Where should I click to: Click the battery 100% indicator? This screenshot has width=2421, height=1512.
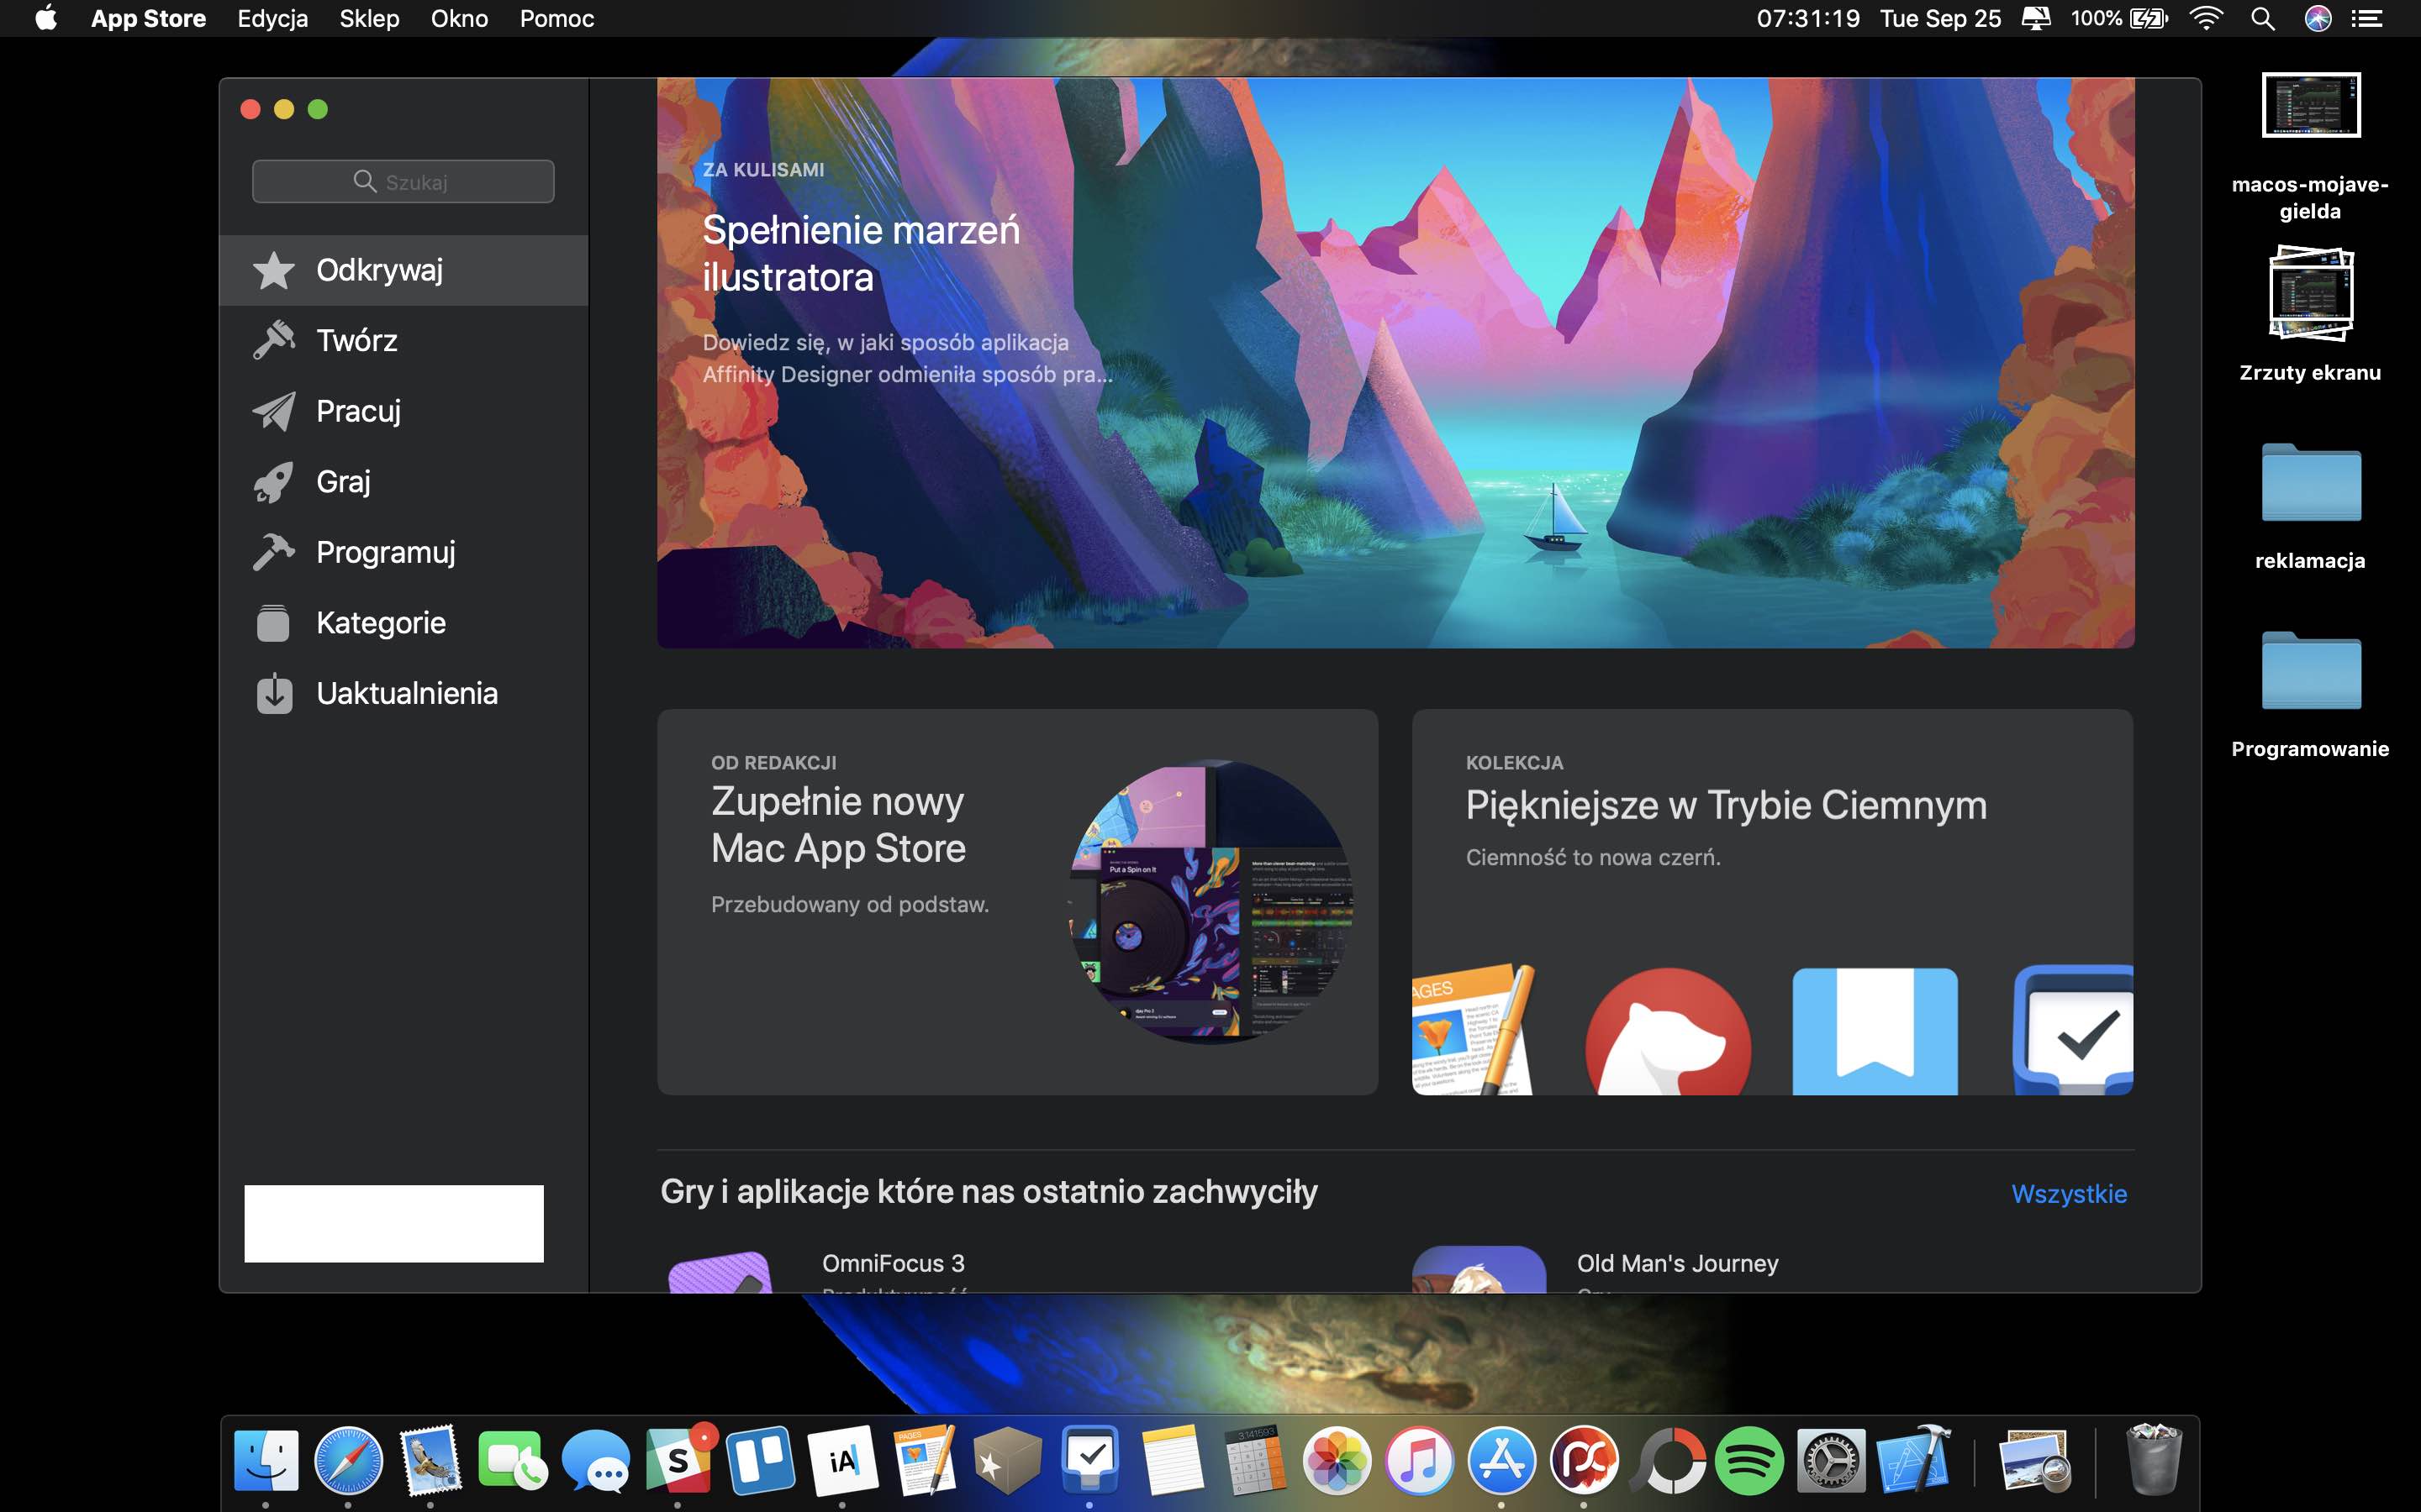[2119, 18]
